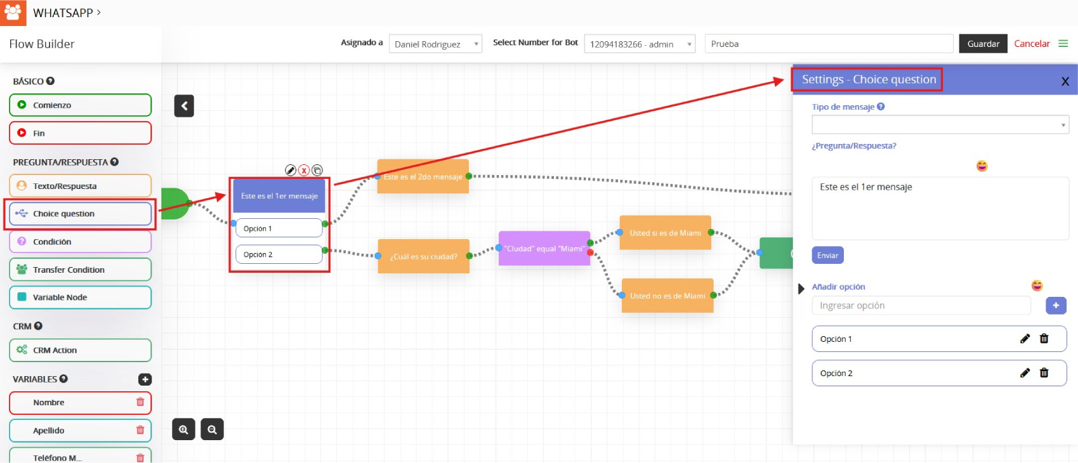Screen dimensions: 1078x463
Task: Open the Select Number for Bot dropdown
Action: pyautogui.click(x=639, y=44)
